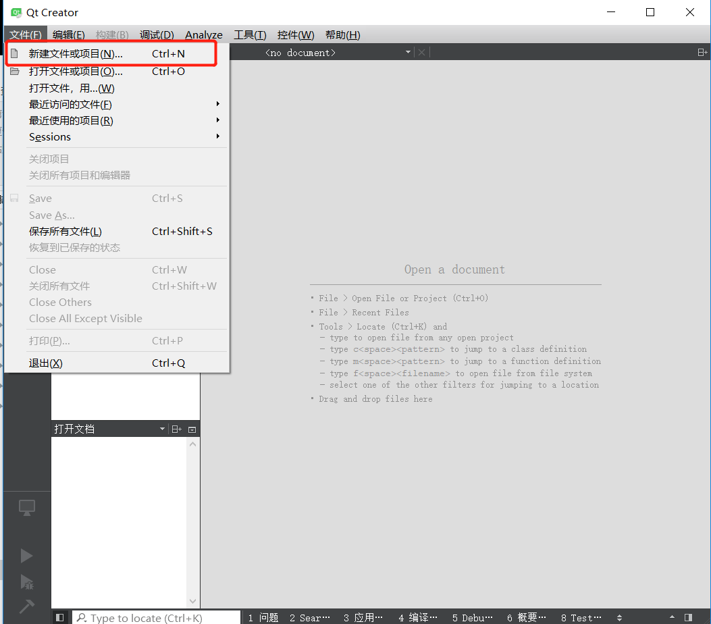Open the 编辑(E) menu

click(68, 35)
